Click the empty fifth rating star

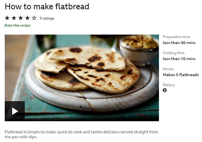click(x=34, y=18)
